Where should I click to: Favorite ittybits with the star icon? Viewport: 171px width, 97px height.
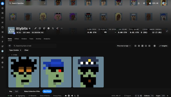30,28
